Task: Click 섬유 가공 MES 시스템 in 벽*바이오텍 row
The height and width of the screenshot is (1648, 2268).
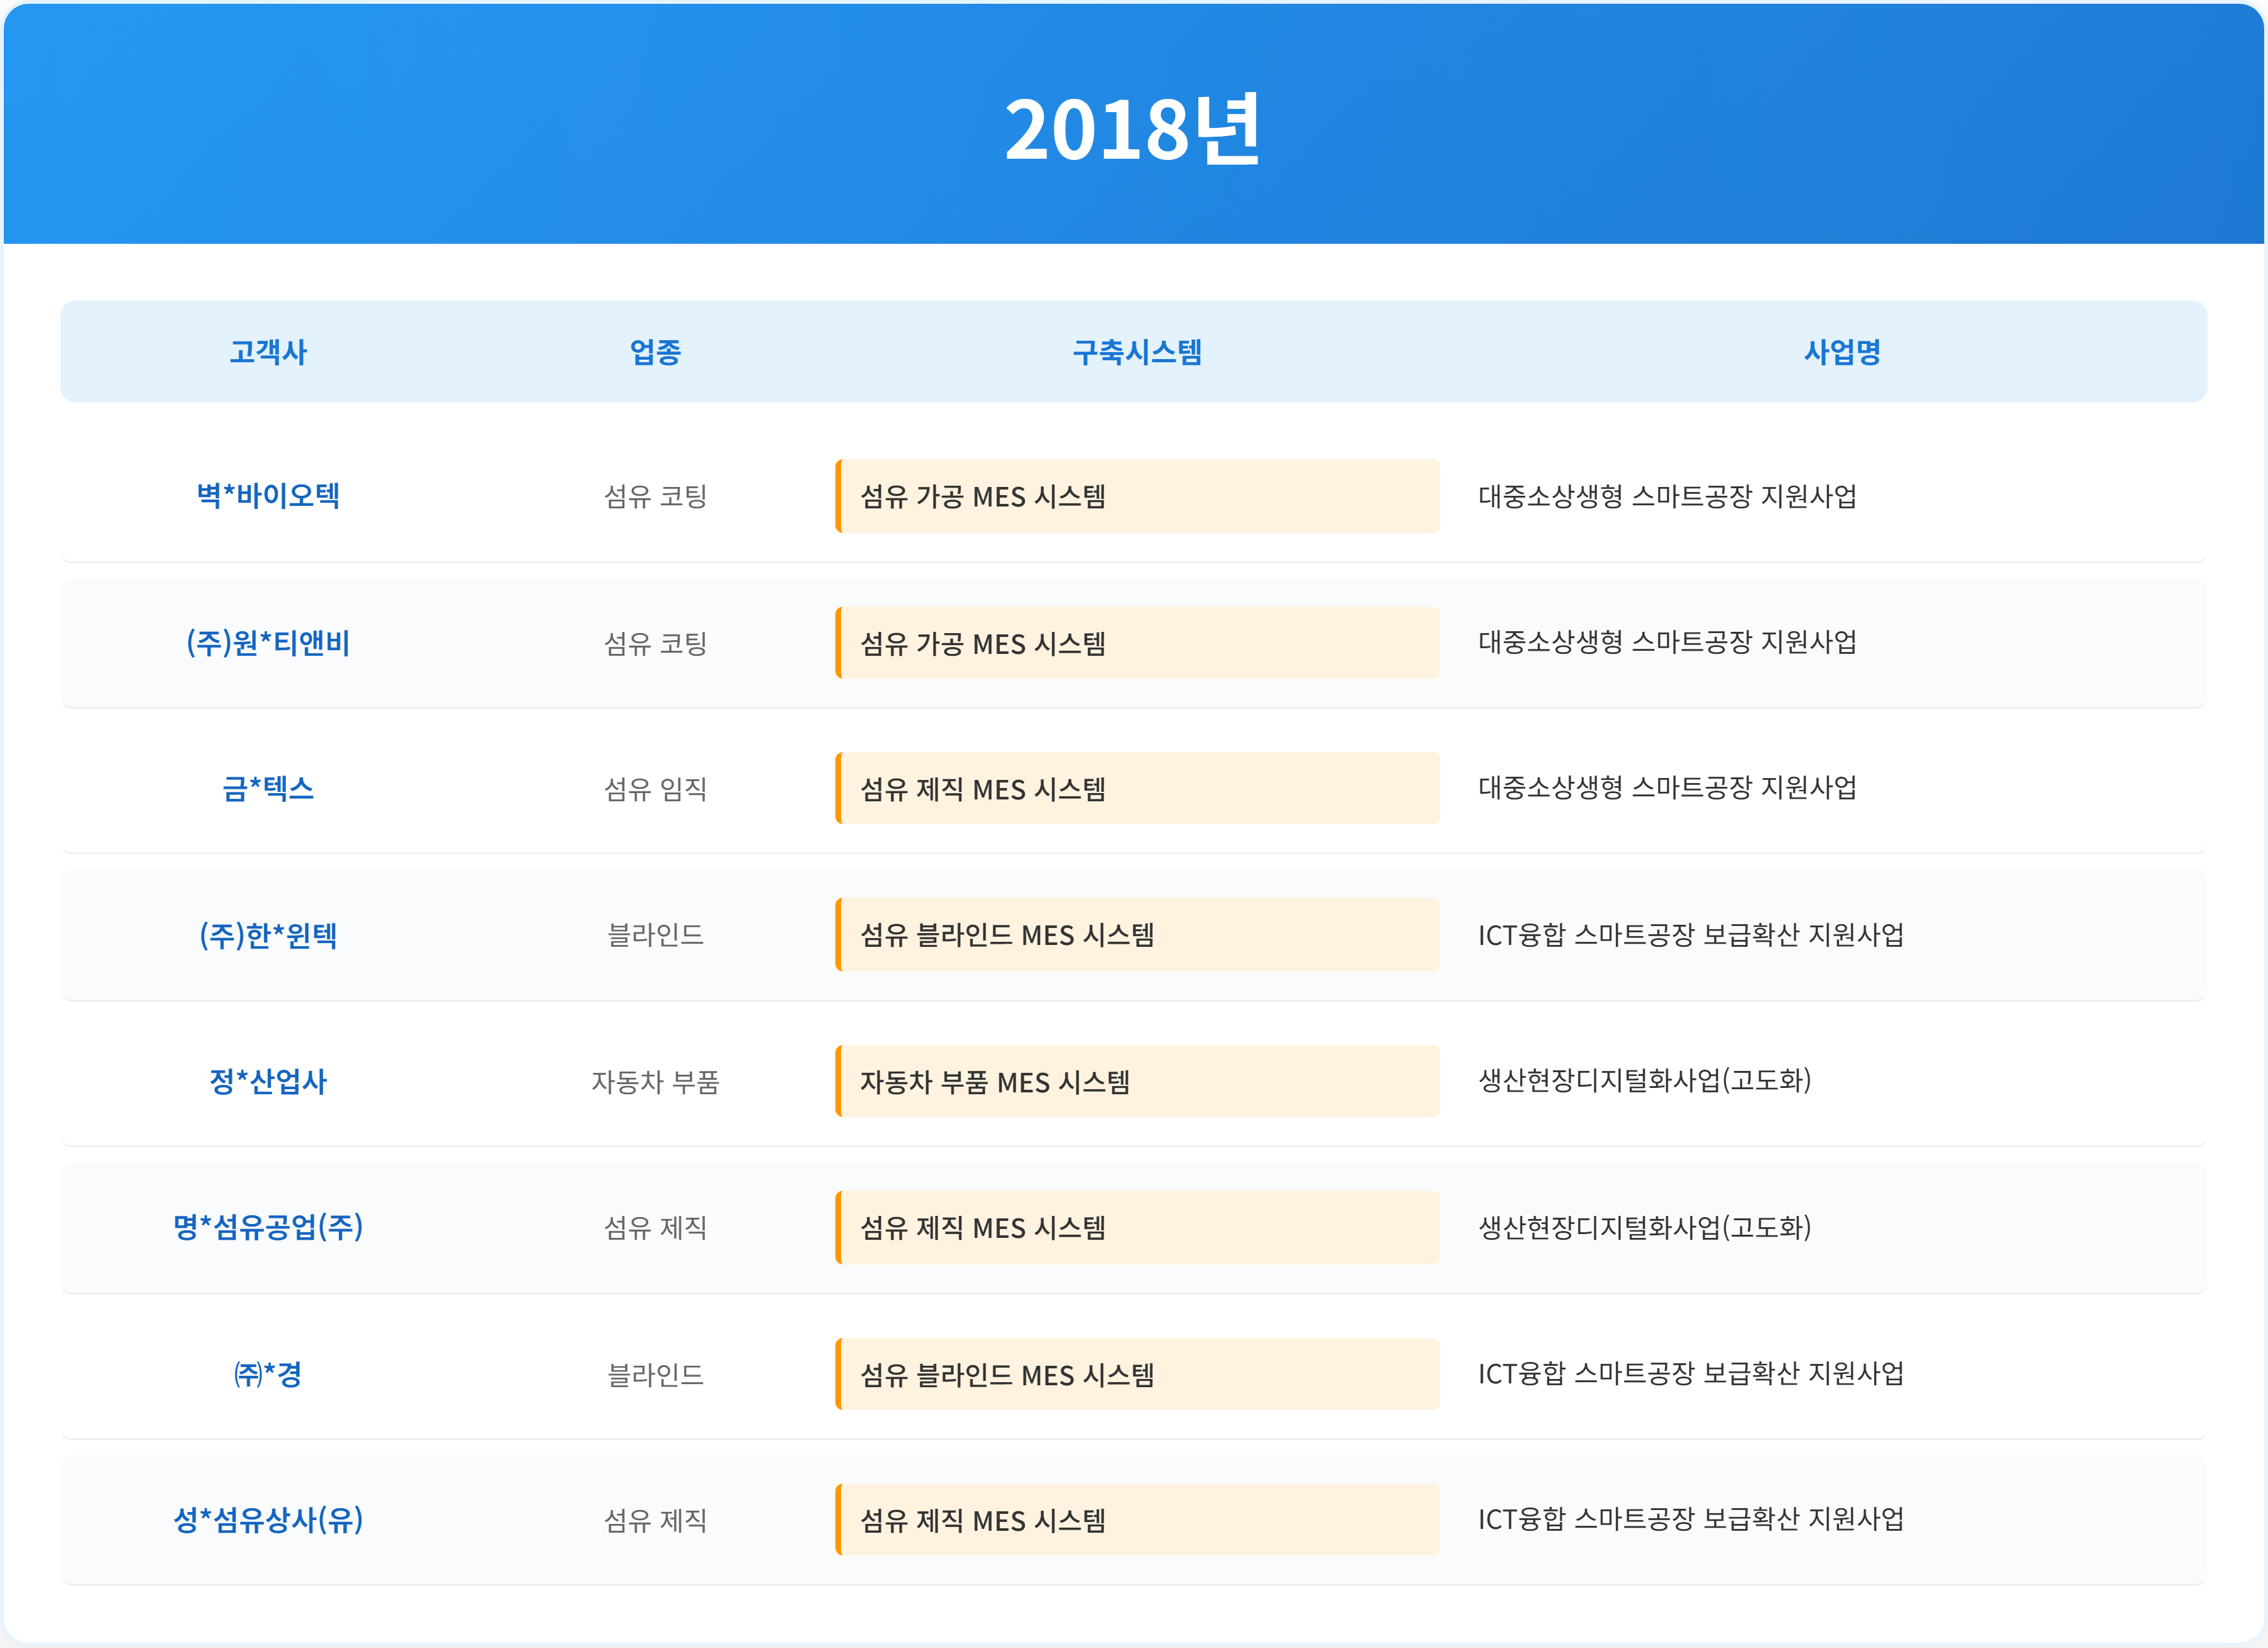Action: 983,497
